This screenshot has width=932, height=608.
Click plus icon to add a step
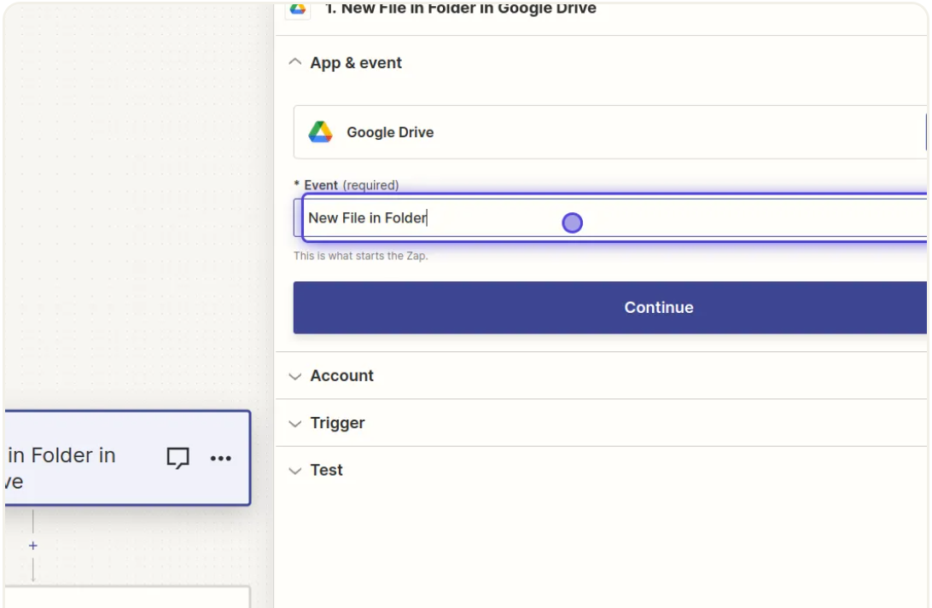click(x=33, y=546)
